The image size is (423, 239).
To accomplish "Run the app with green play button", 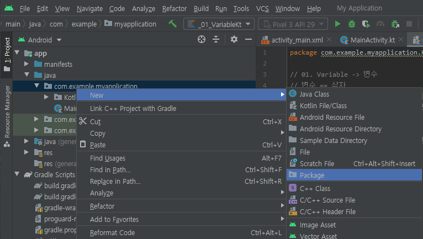I will click(337, 24).
